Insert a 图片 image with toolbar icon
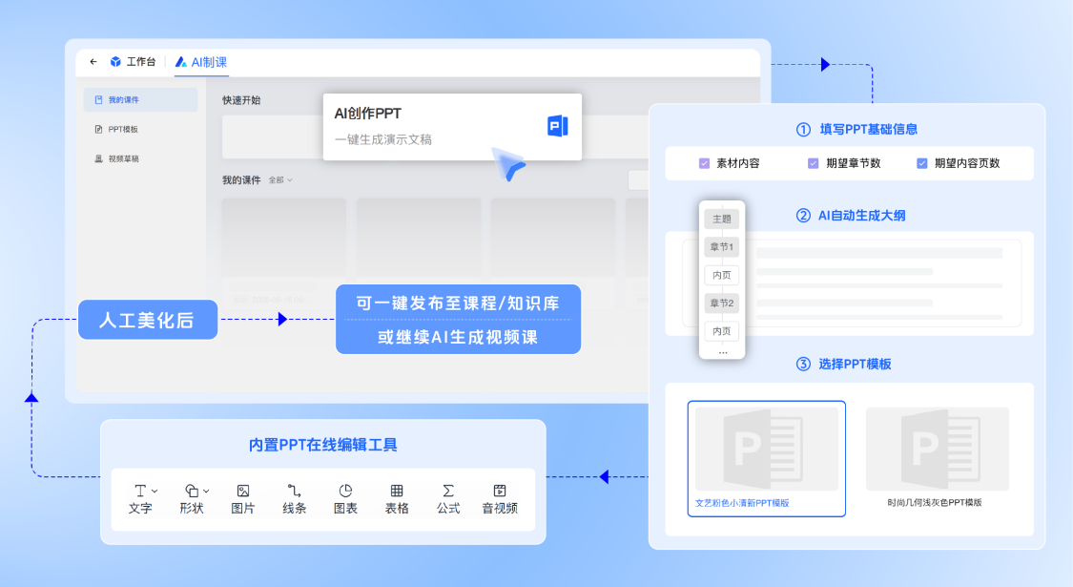 [243, 491]
